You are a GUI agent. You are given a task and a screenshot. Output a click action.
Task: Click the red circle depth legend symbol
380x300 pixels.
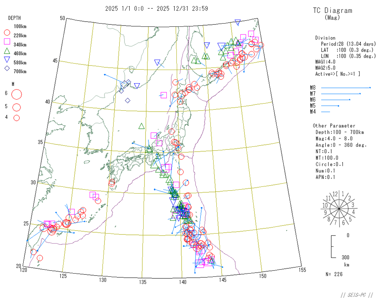pos(7,33)
